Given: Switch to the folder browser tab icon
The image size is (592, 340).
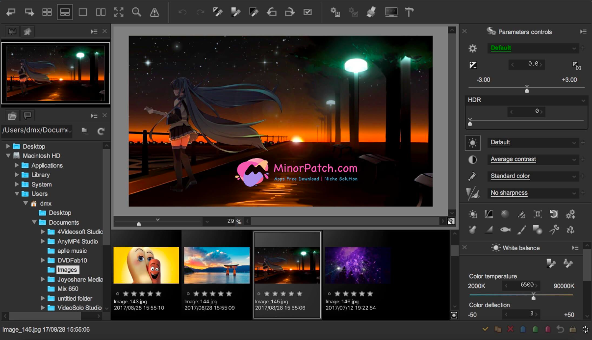Looking at the screenshot, I should [12, 116].
